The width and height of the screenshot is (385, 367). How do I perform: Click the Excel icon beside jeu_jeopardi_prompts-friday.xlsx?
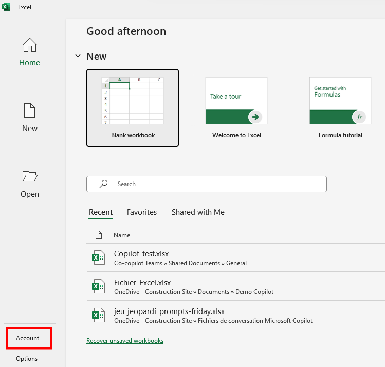click(x=99, y=315)
